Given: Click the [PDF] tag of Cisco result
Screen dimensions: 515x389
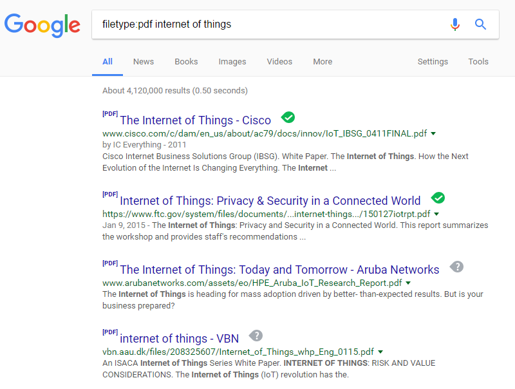Looking at the screenshot, I should click(x=110, y=114).
